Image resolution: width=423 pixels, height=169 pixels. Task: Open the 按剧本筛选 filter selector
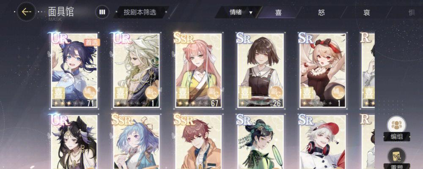[140, 12]
